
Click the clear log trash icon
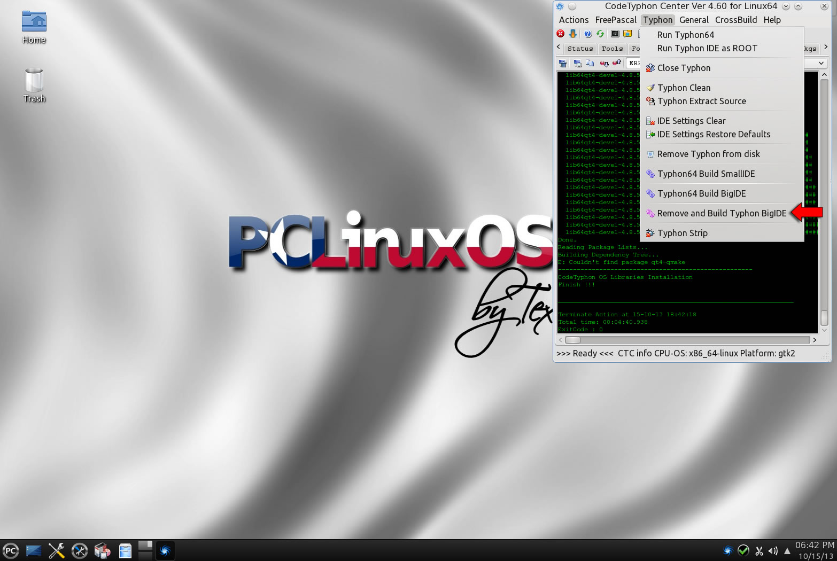[x=563, y=63]
